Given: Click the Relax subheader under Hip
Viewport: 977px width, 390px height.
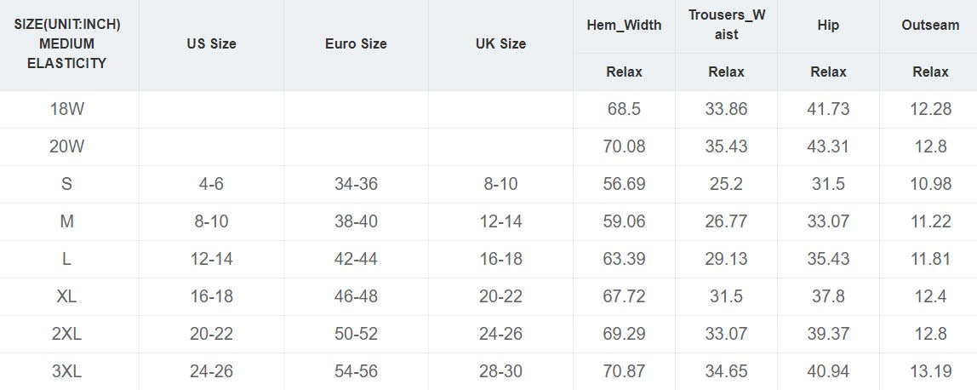Looking at the screenshot, I should coord(828,72).
